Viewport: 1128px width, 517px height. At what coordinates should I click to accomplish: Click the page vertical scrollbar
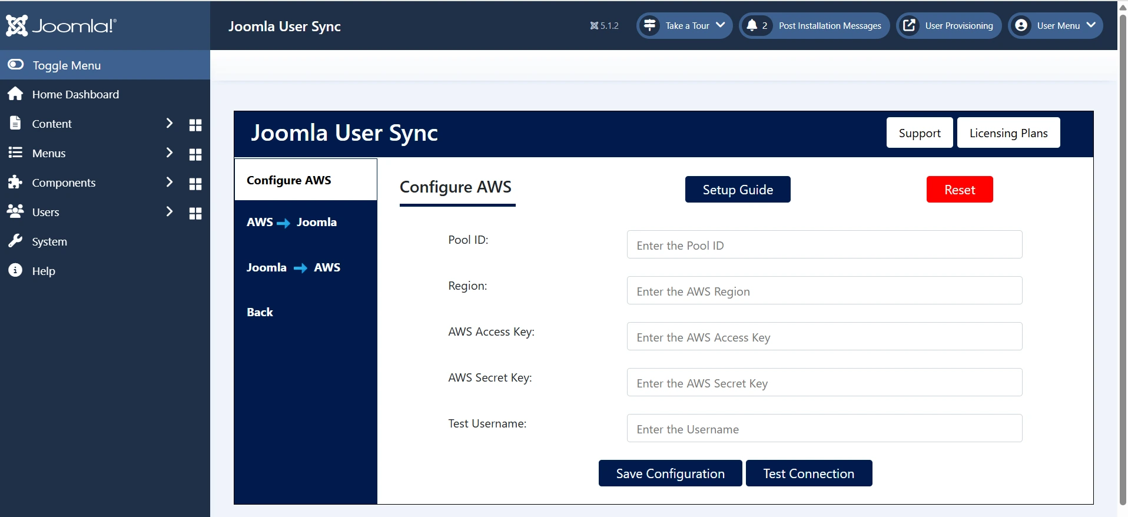pos(1123,258)
